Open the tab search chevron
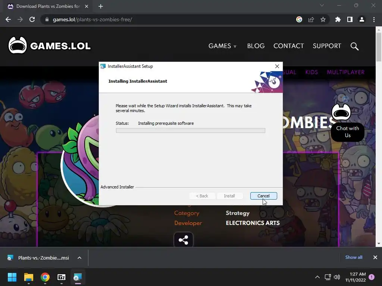Screen dimensions: 382x286 point(322,5)
